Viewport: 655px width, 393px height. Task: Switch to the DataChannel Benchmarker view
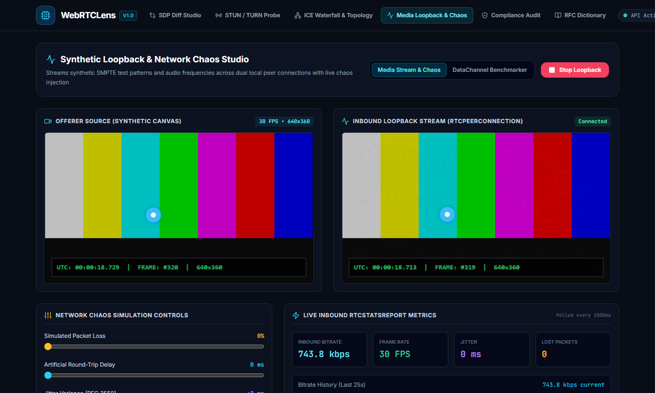[490, 70]
